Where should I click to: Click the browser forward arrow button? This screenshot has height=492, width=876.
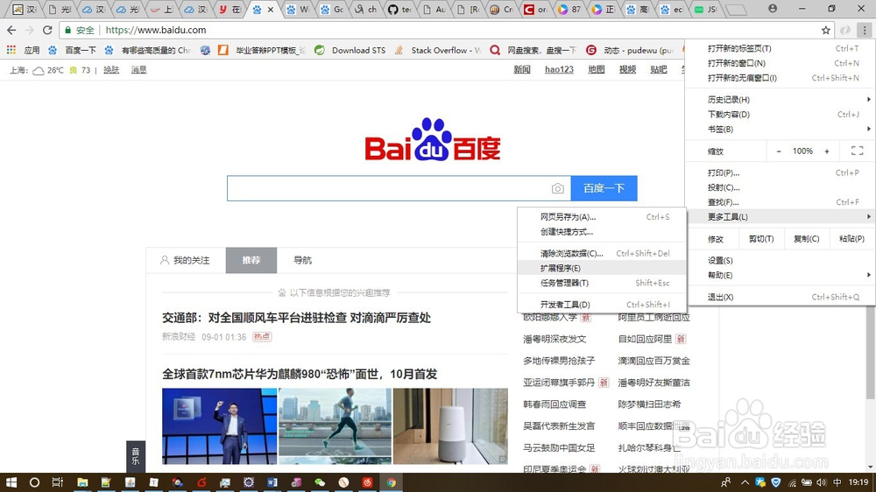30,30
